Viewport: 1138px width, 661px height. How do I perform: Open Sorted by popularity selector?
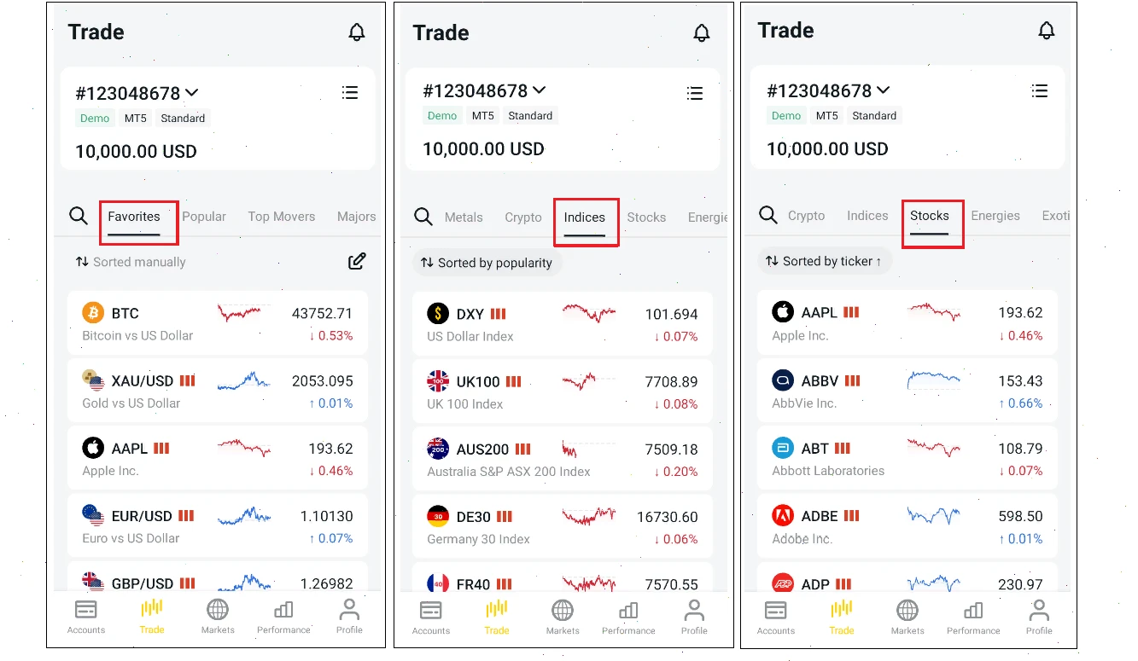click(x=487, y=263)
